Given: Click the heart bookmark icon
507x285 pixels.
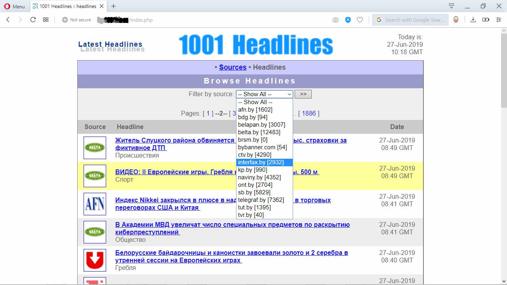Looking at the screenshot, I should 360,20.
